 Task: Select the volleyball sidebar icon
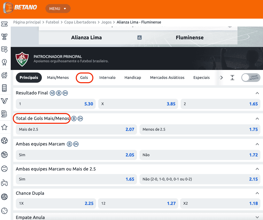point(4,197)
